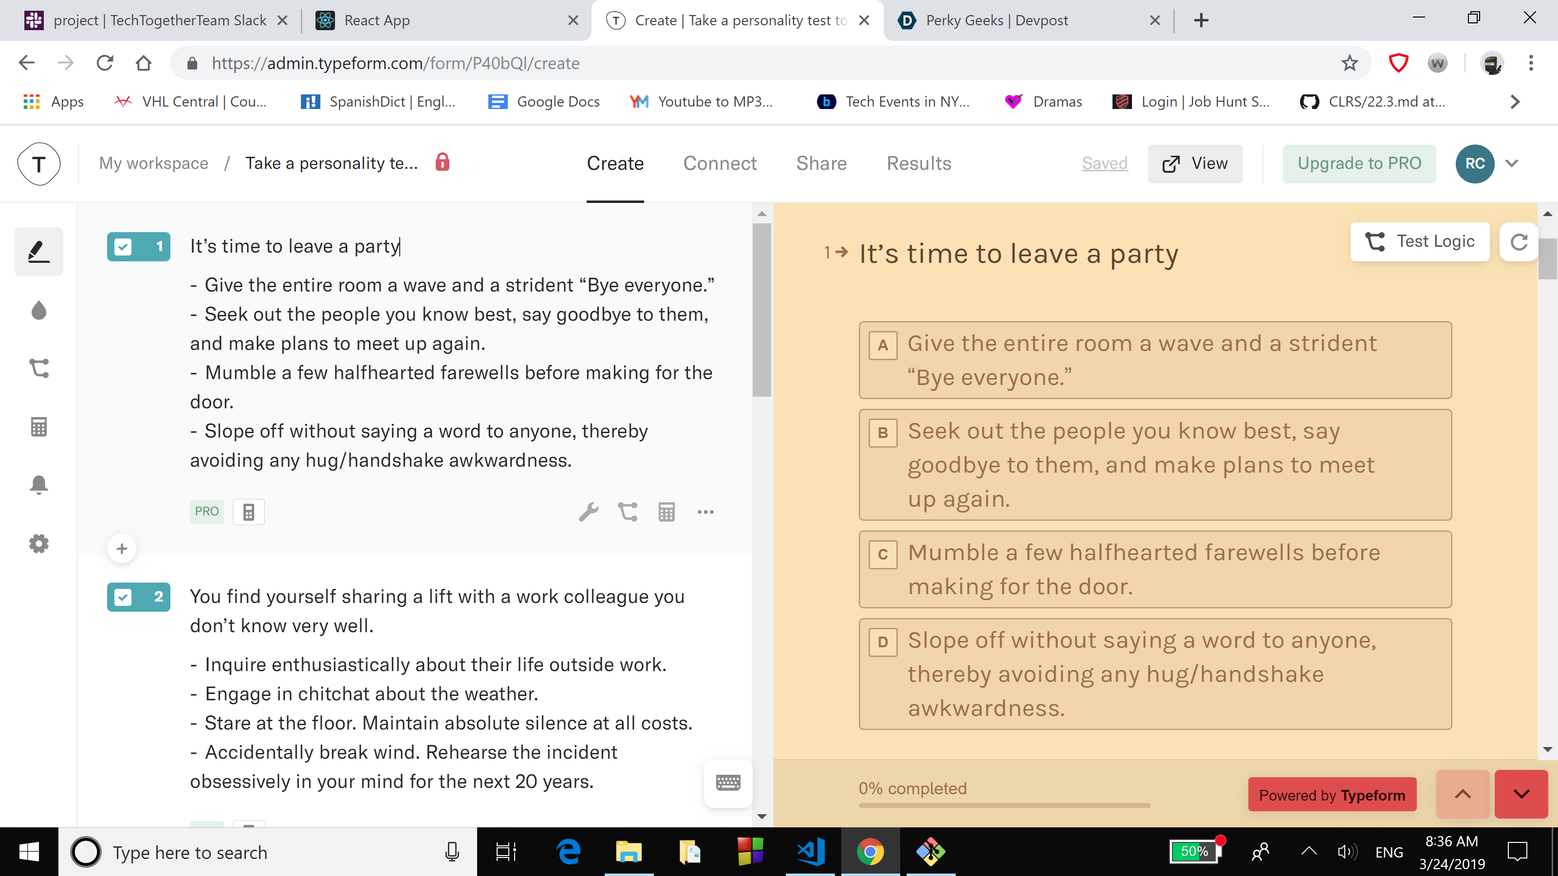The height and width of the screenshot is (876, 1558).
Task: Open Logic Jump icon in left sidebar
Action: (39, 368)
